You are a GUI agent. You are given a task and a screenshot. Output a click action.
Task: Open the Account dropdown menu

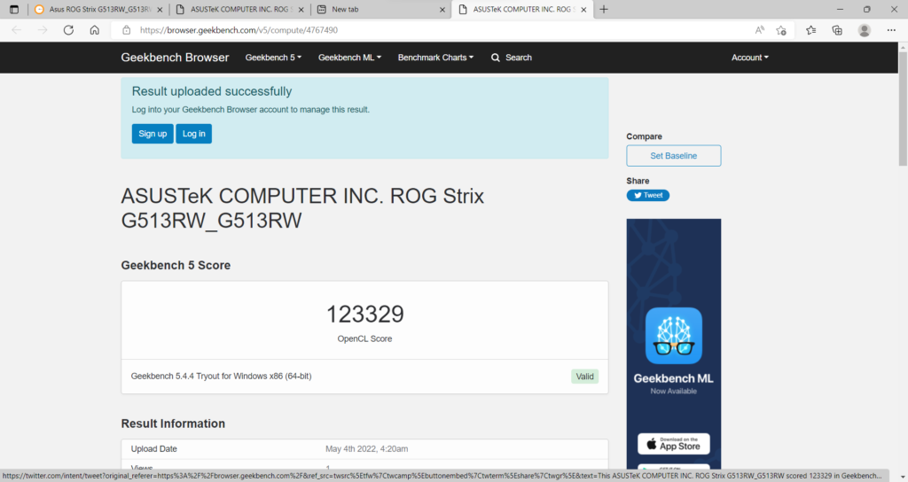coord(750,58)
